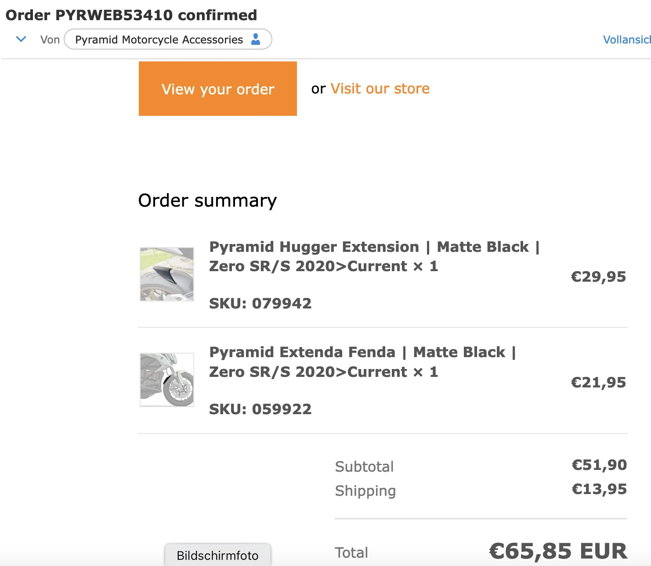Expand the email header details chevron

(21, 39)
